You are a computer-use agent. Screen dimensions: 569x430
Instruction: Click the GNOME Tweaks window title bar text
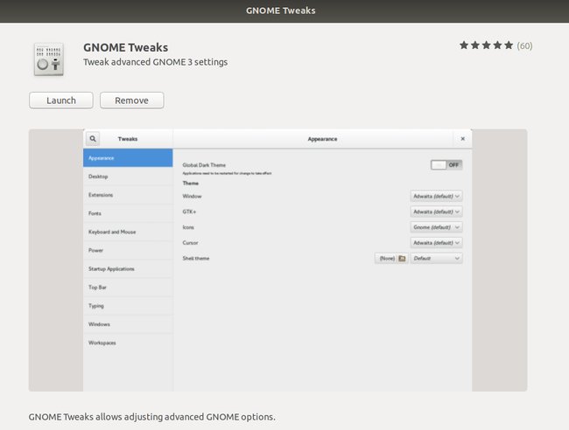[x=280, y=10]
